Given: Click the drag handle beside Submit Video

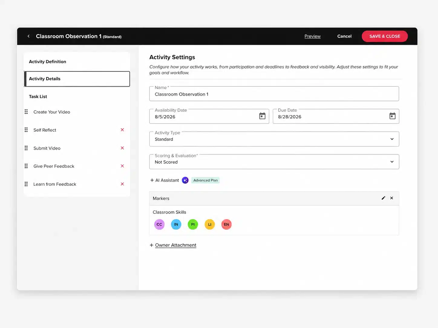Looking at the screenshot, I should pyautogui.click(x=26, y=148).
